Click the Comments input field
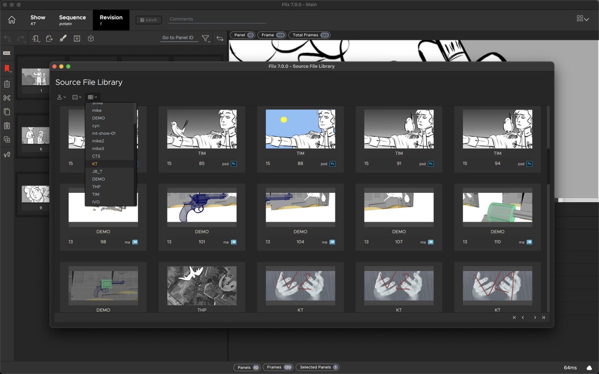The image size is (599, 374). coord(217,19)
